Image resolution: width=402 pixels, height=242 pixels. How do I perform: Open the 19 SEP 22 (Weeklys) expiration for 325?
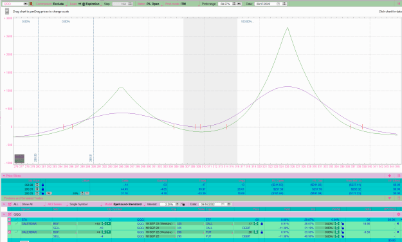[160, 223]
